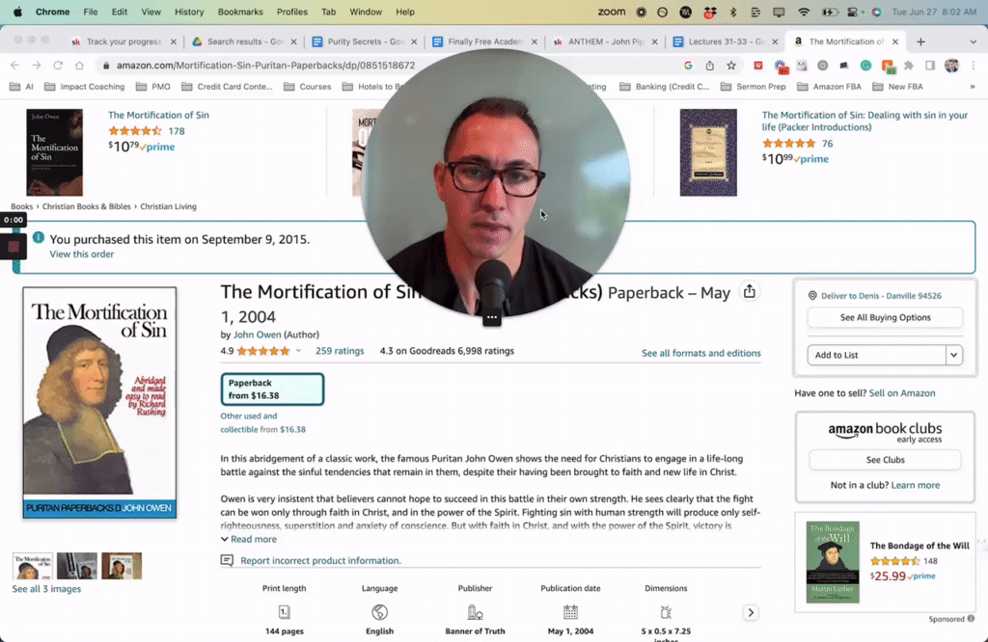Click The Bondage of the Will cover
This screenshot has width=988, height=642.
[833, 562]
